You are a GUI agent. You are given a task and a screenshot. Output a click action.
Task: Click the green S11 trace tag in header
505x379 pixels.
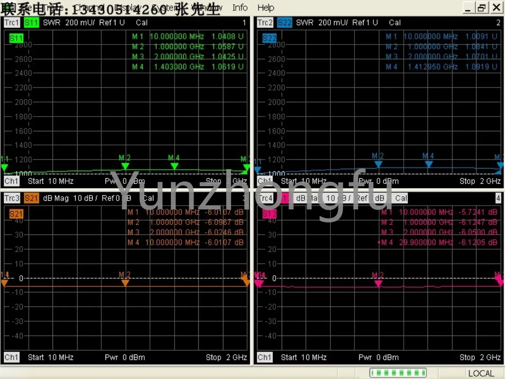31,23
